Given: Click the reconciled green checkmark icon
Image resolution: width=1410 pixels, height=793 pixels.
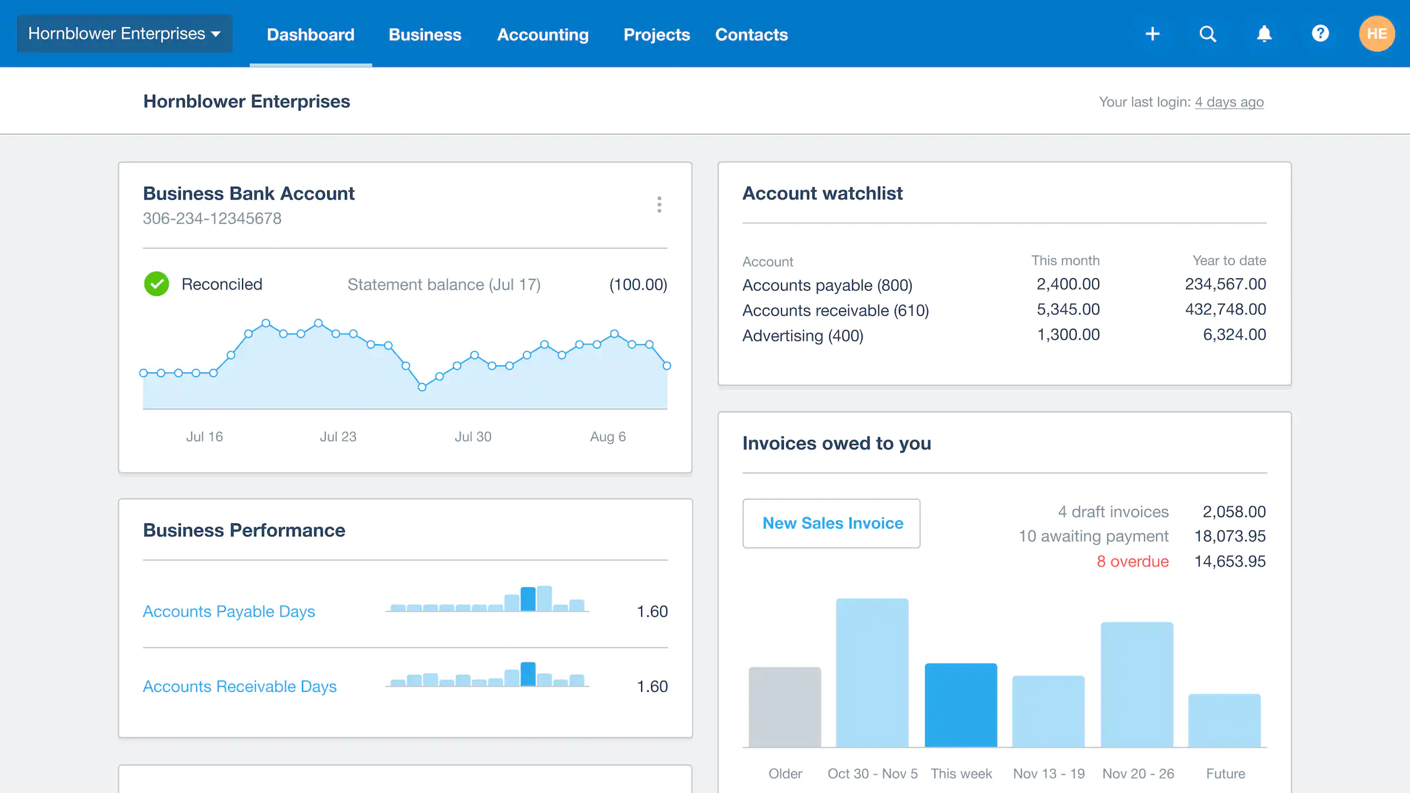Looking at the screenshot, I should 157,284.
